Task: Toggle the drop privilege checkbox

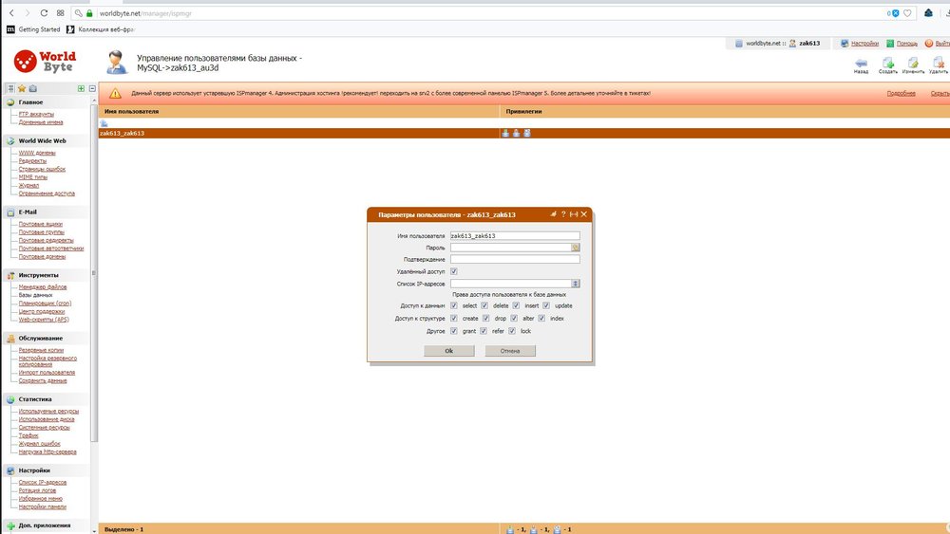Action: tap(485, 319)
